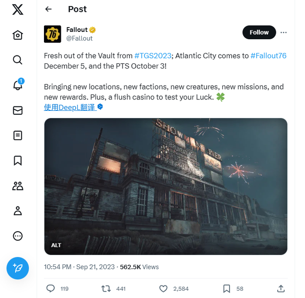305x298 pixels.
Task: Like the post with heart icon
Action: (x=163, y=288)
